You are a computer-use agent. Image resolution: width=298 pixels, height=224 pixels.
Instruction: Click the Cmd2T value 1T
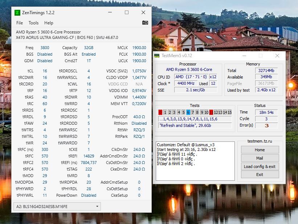(x=89, y=61)
